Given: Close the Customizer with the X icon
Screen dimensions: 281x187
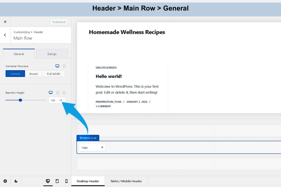Looking at the screenshot, I should (5, 22).
